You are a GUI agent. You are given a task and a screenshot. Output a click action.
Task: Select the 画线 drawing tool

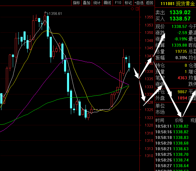click(107, 3)
